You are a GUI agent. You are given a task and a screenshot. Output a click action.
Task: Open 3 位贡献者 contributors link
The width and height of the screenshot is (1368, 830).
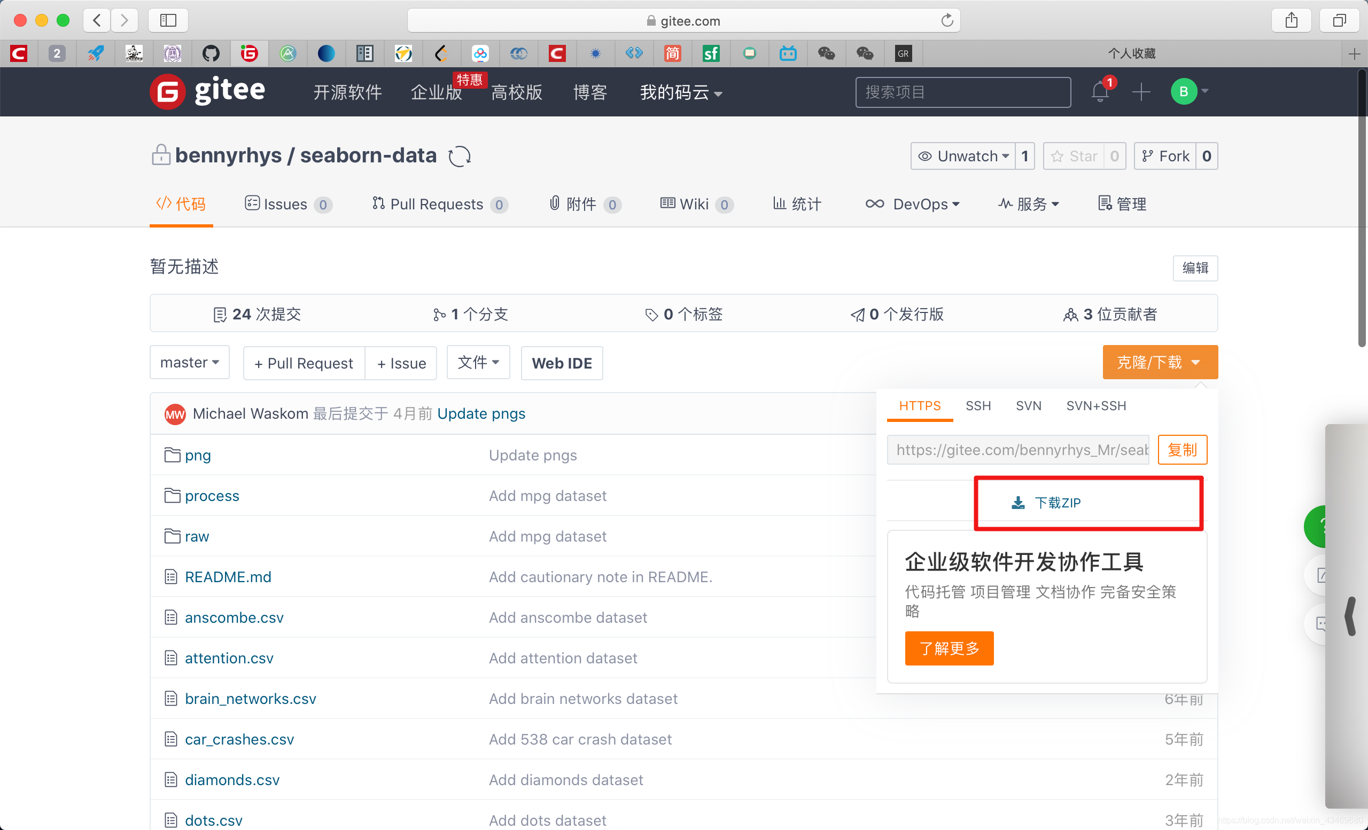(x=1110, y=314)
